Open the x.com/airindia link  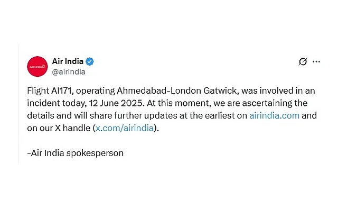click(125, 128)
